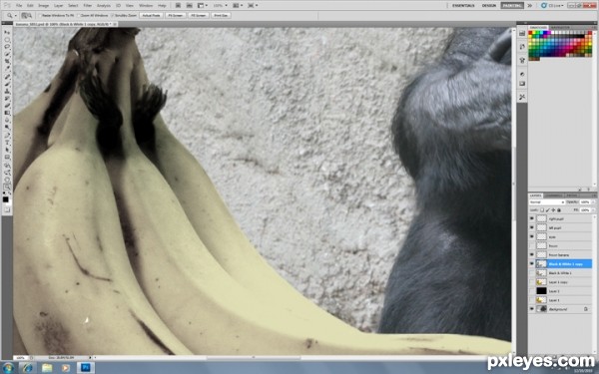Open the Layer menu
The width and height of the screenshot is (599, 374).
[x=59, y=6]
